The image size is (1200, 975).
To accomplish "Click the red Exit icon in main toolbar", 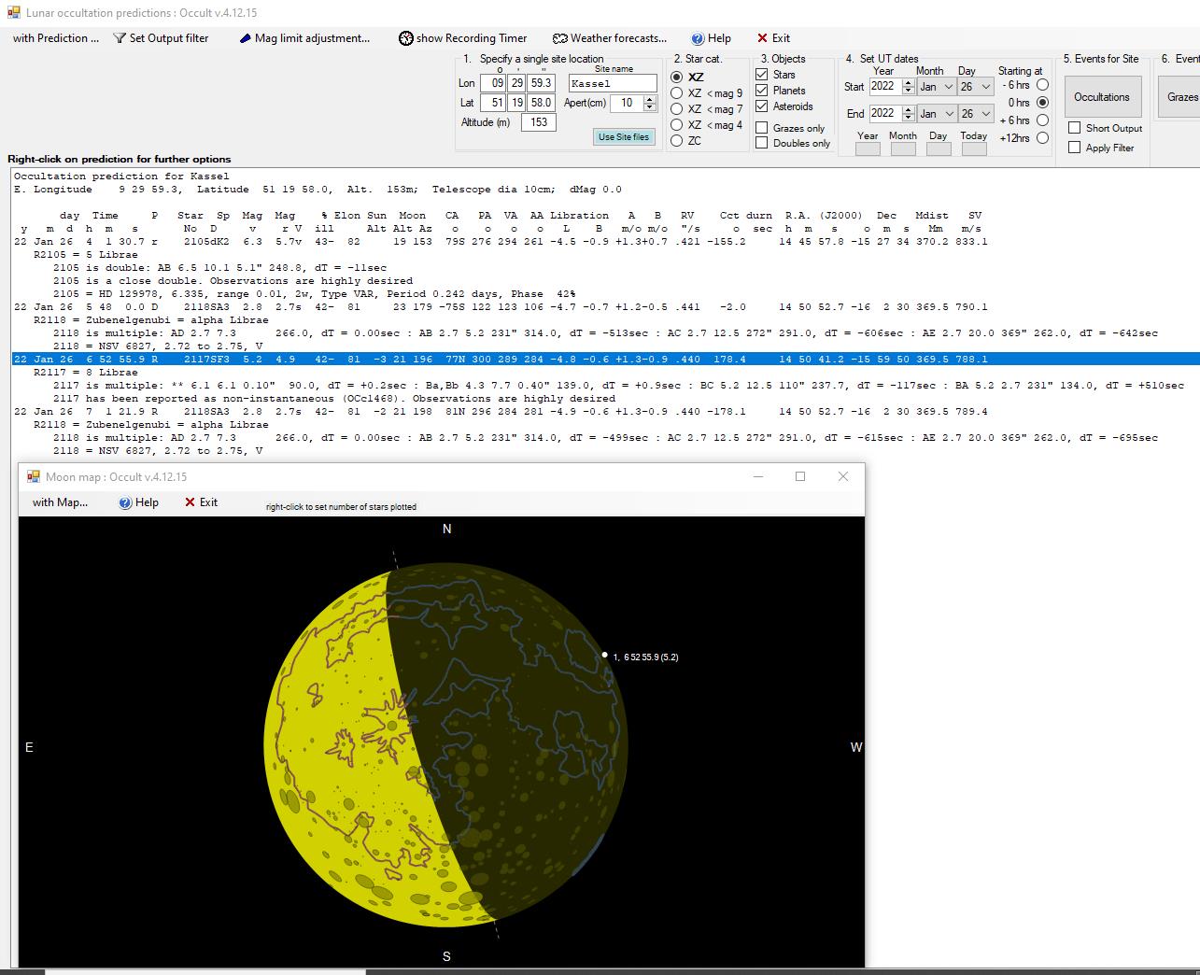I will (x=762, y=38).
